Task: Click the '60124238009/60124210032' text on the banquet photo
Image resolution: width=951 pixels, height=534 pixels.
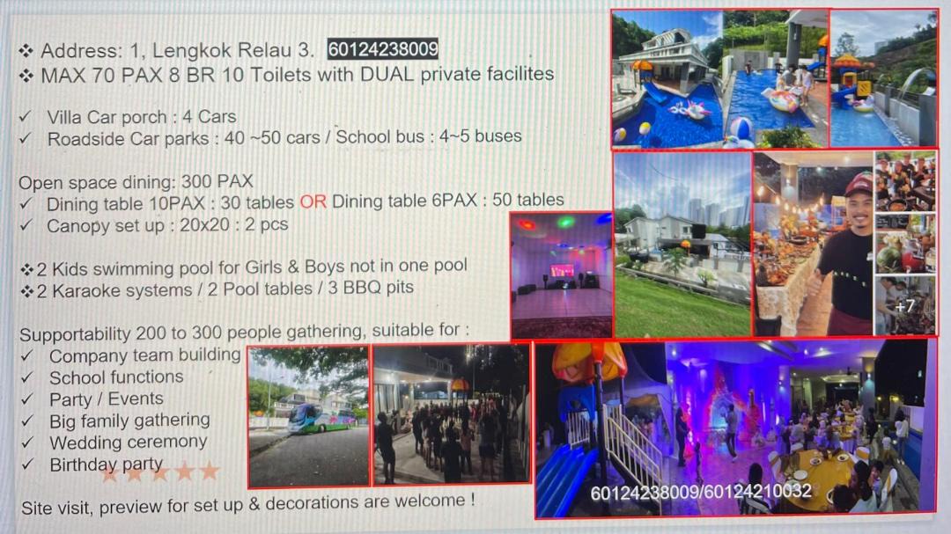Action: (701, 492)
